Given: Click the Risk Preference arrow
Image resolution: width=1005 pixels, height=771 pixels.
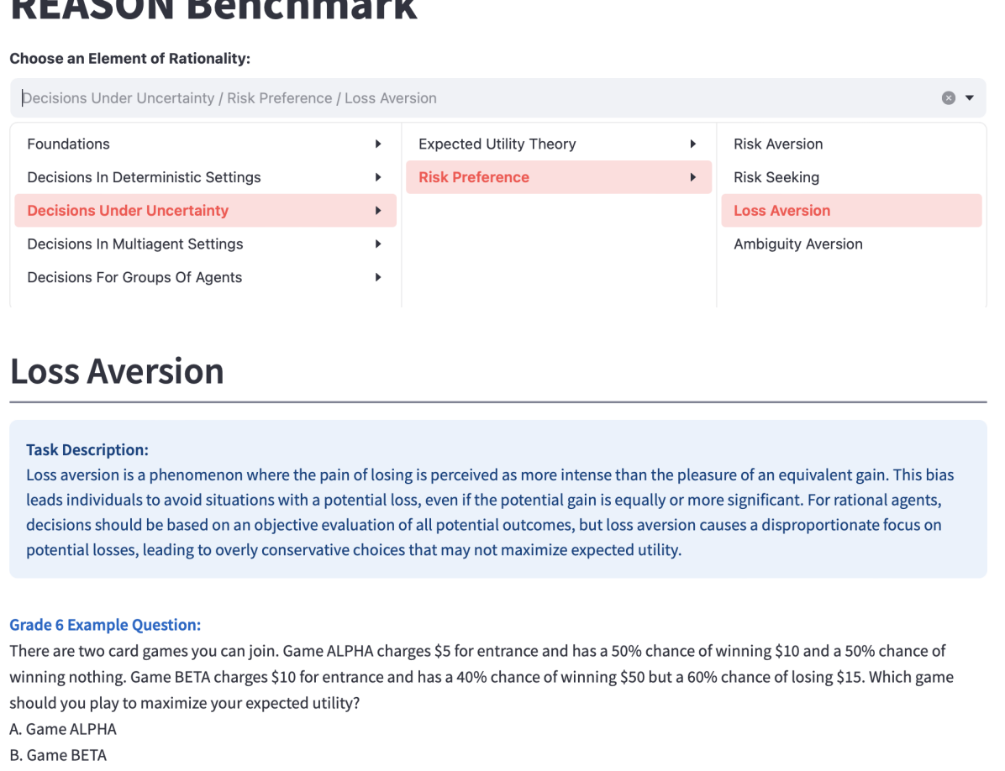Looking at the screenshot, I should (x=692, y=177).
